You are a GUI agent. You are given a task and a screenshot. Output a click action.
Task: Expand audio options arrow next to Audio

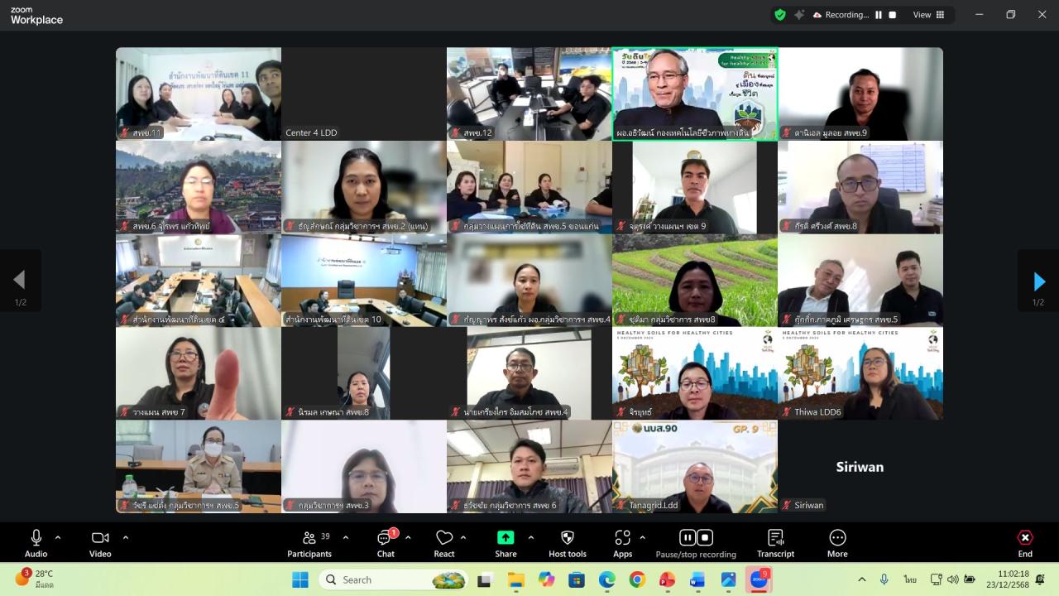coord(58,537)
